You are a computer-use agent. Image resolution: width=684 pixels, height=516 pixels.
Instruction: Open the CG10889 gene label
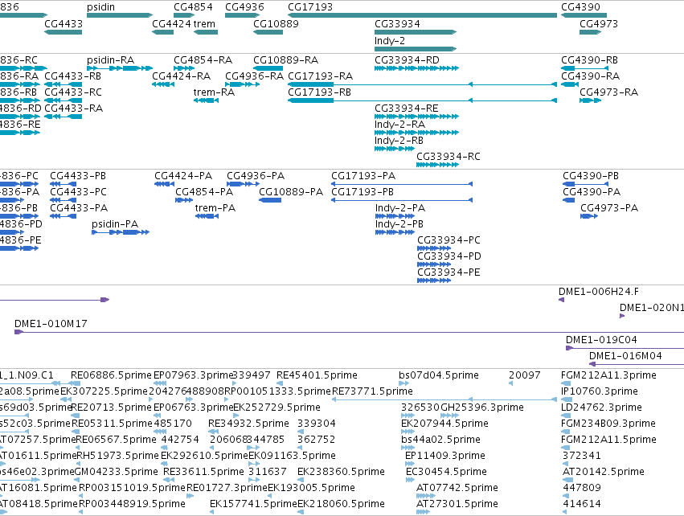coord(276,24)
